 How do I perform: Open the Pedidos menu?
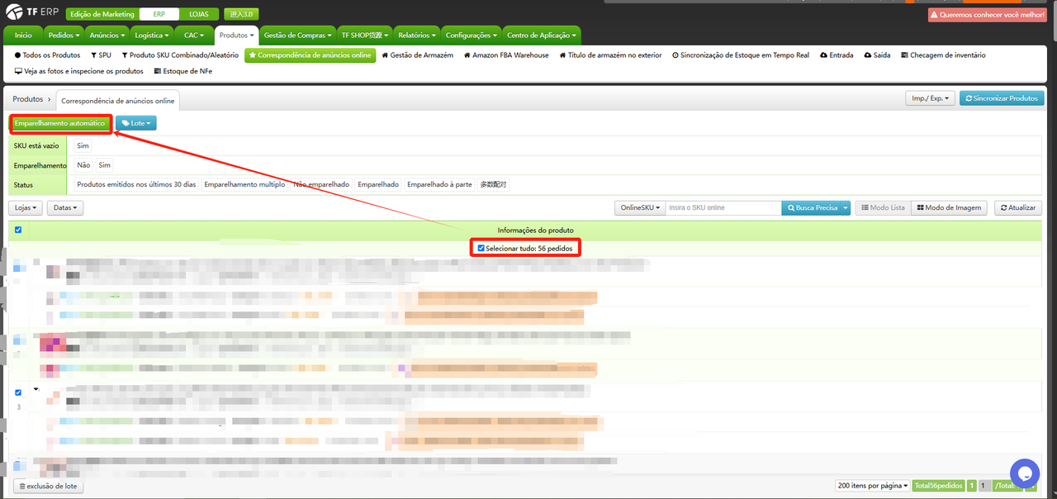coord(64,36)
